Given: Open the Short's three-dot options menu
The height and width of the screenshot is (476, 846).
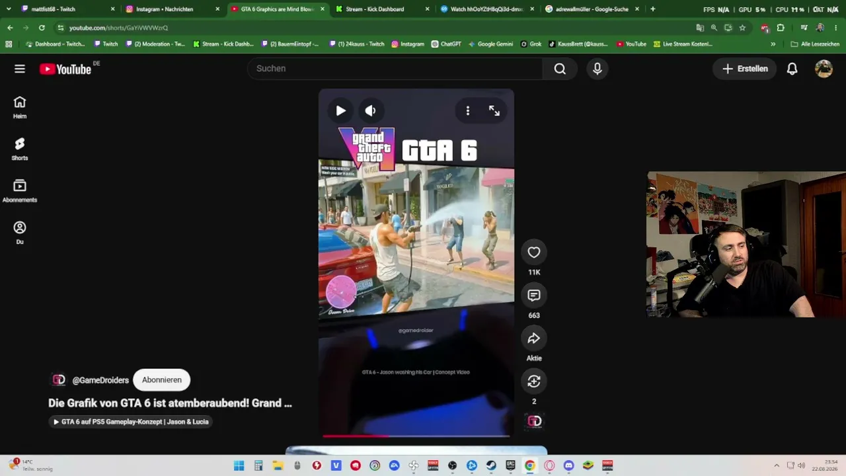Looking at the screenshot, I should tap(467, 110).
